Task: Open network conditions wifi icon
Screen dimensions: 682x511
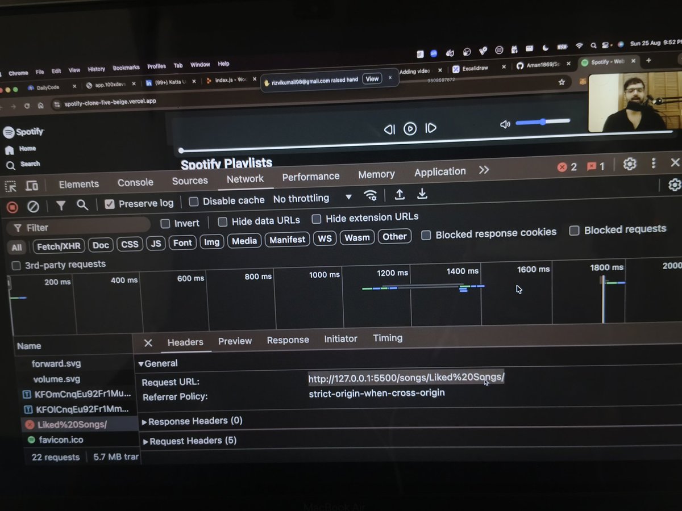Action: pyautogui.click(x=371, y=196)
